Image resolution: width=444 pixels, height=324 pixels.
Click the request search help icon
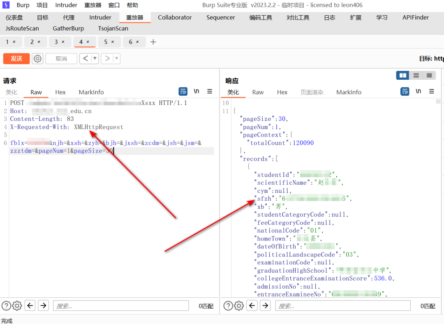6,305
